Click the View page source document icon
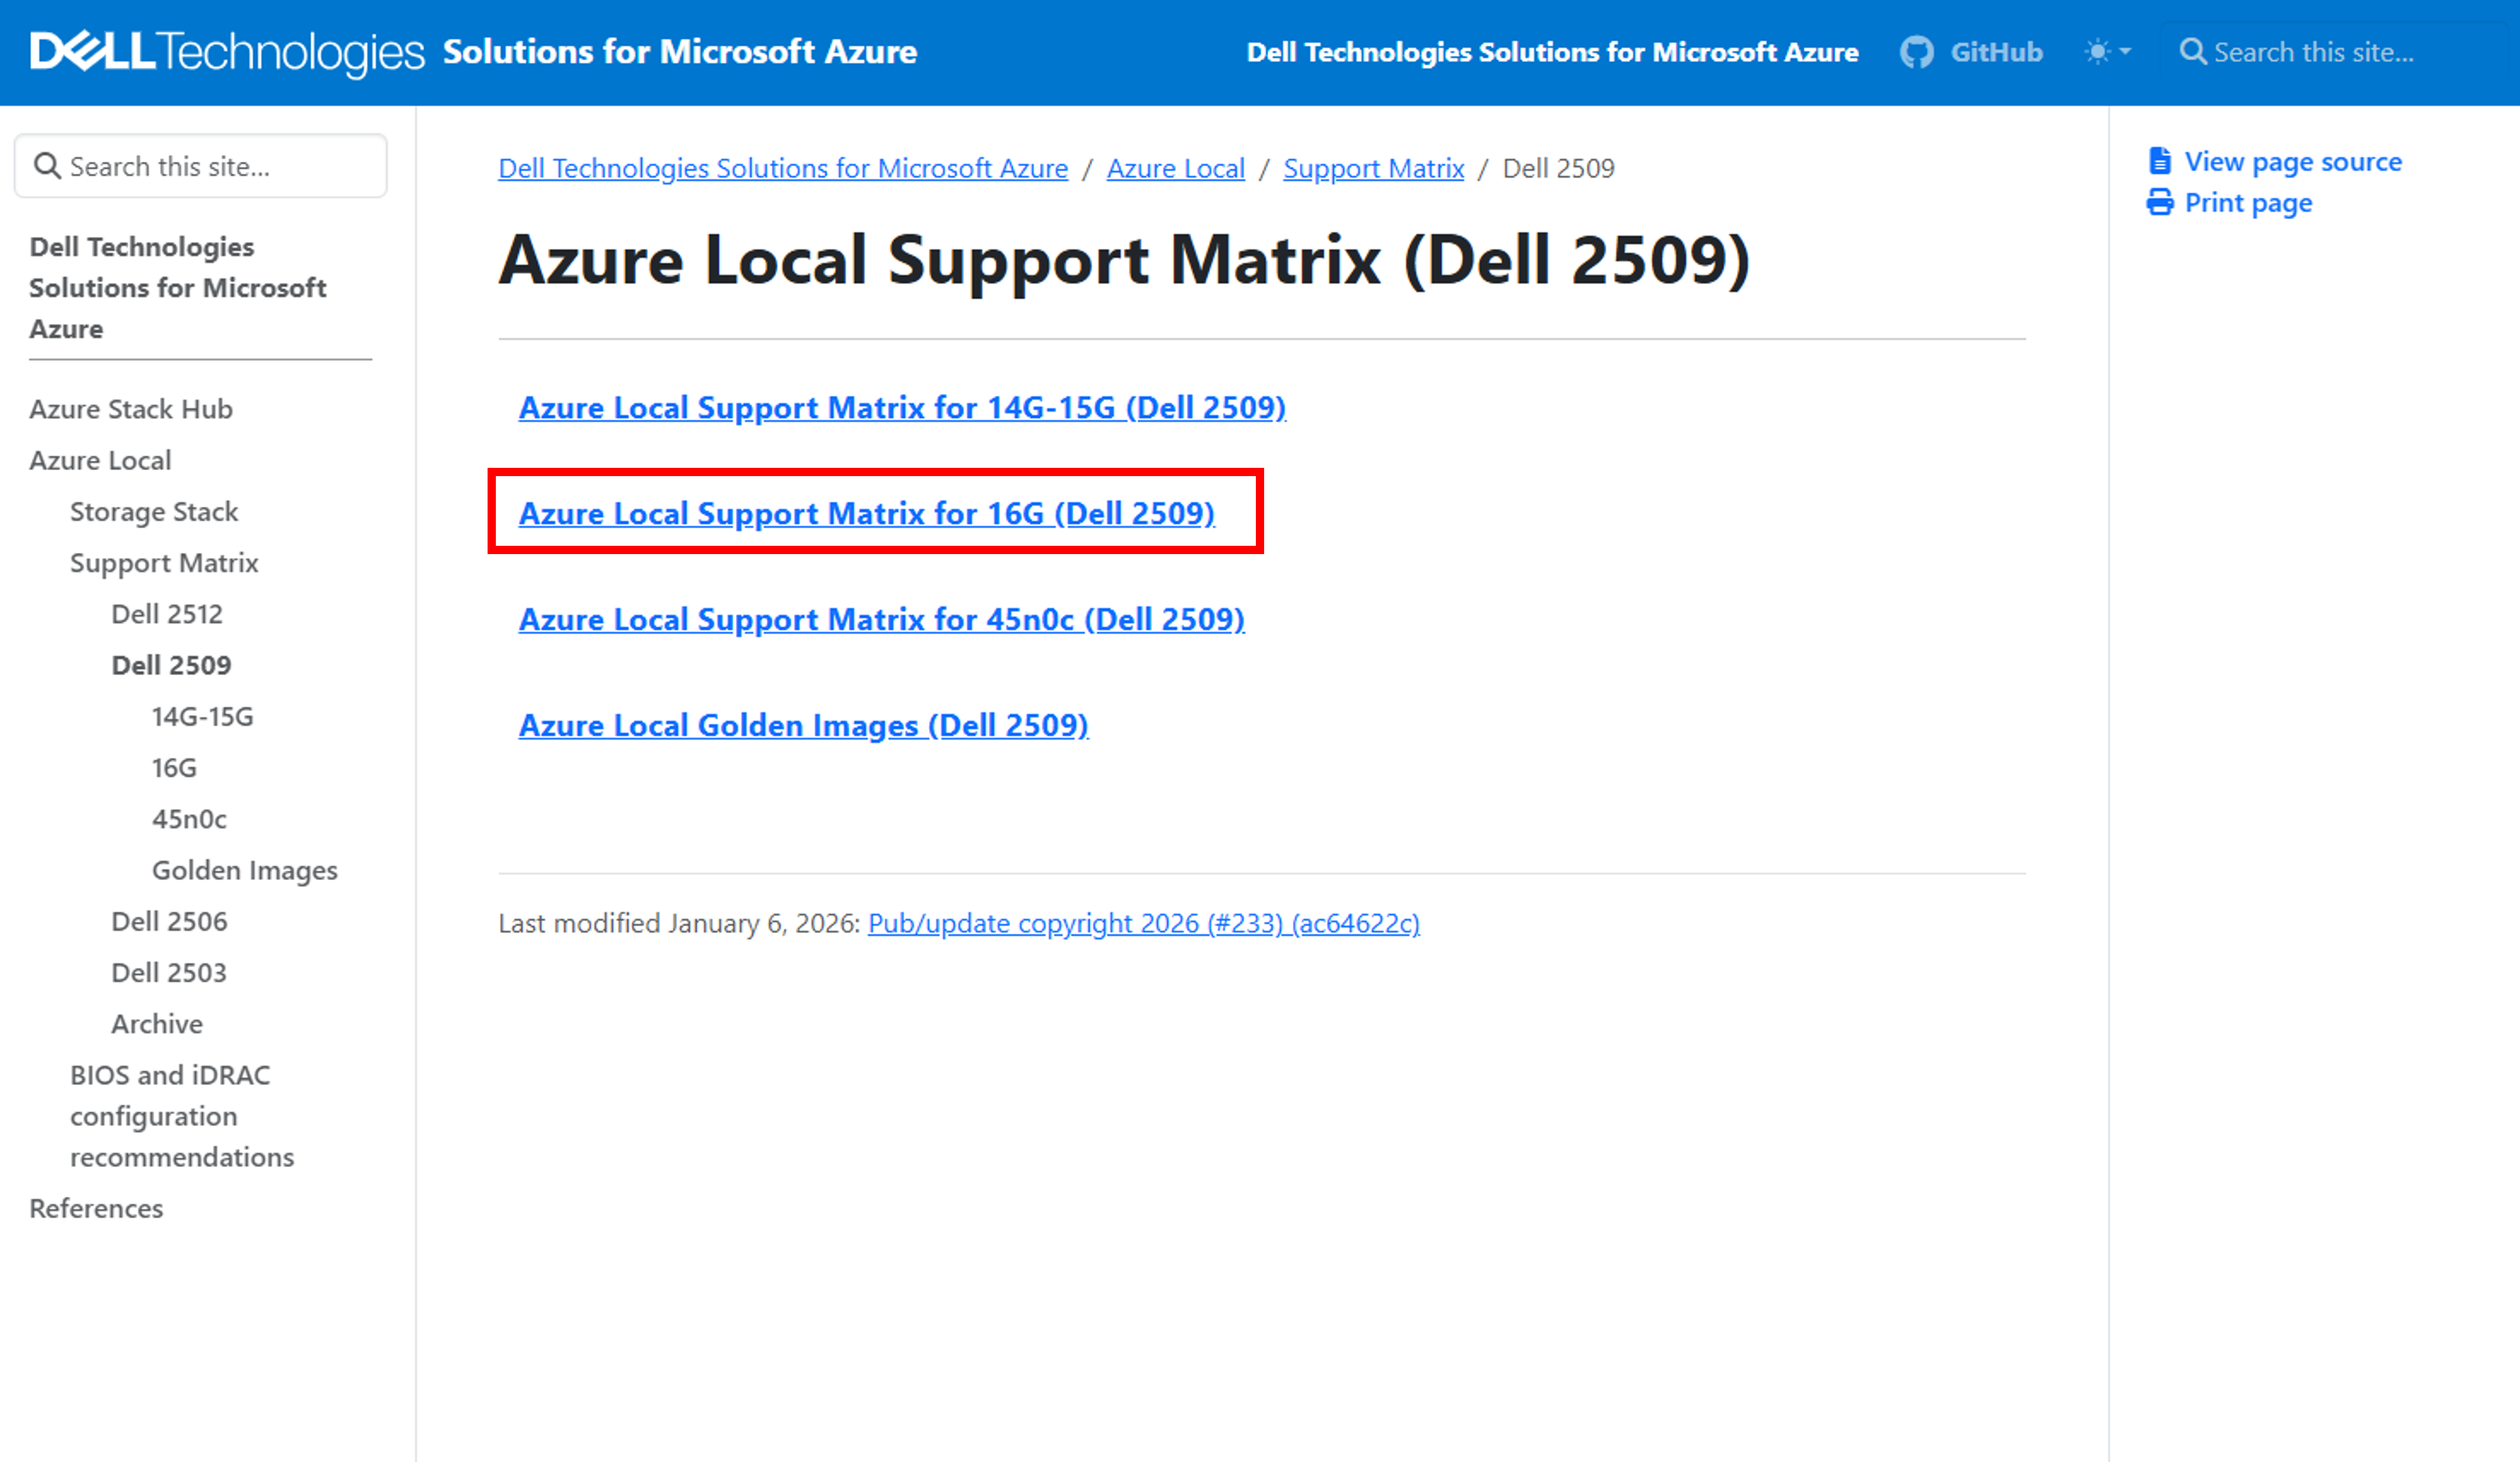Viewport: 2520px width, 1462px height. 2159,161
